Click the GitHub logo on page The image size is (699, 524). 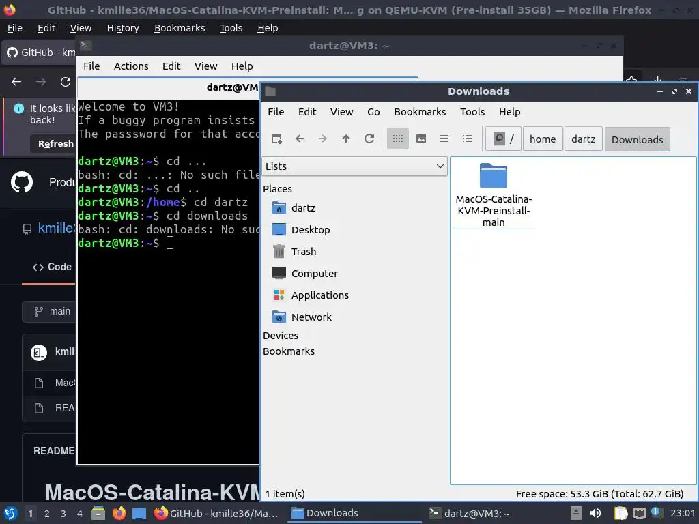(x=21, y=181)
